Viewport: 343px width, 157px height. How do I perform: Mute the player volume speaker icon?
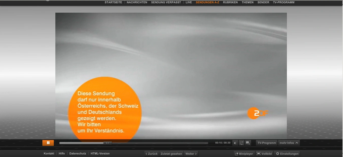(235, 143)
